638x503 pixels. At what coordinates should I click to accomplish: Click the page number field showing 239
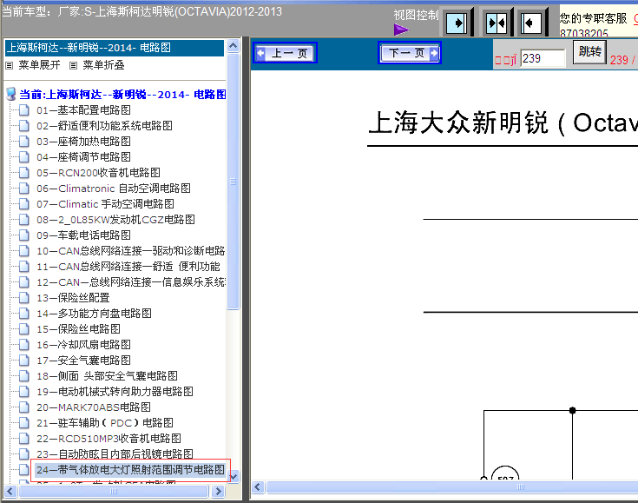[x=543, y=59]
